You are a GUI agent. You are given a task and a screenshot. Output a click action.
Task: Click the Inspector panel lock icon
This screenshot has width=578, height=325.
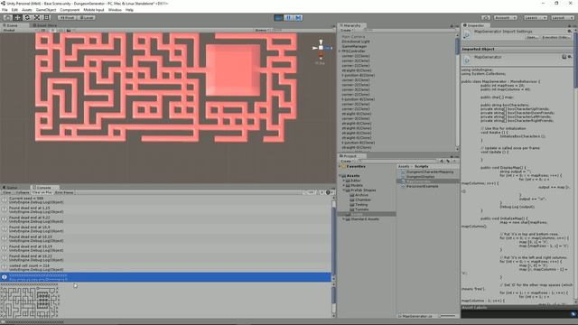pyautogui.click(x=570, y=26)
